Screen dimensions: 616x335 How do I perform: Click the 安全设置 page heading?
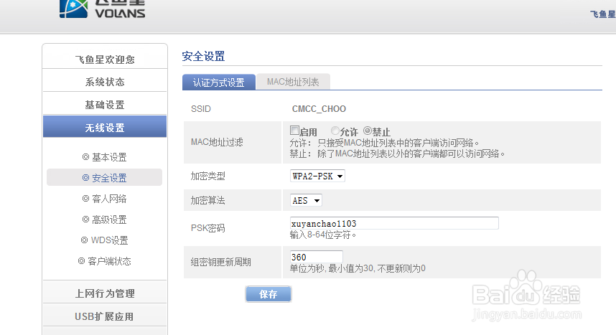pos(203,56)
